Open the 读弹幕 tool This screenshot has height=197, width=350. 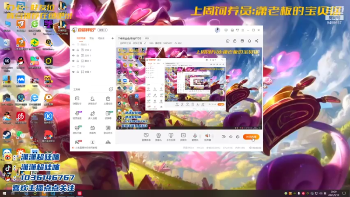click(x=108, y=115)
